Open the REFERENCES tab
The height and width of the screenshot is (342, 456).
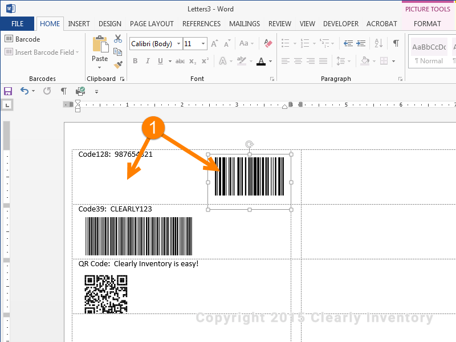pos(202,24)
